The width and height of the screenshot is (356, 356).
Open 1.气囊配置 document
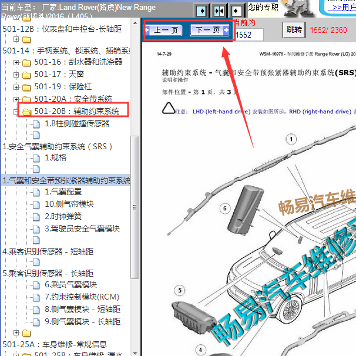63,192
